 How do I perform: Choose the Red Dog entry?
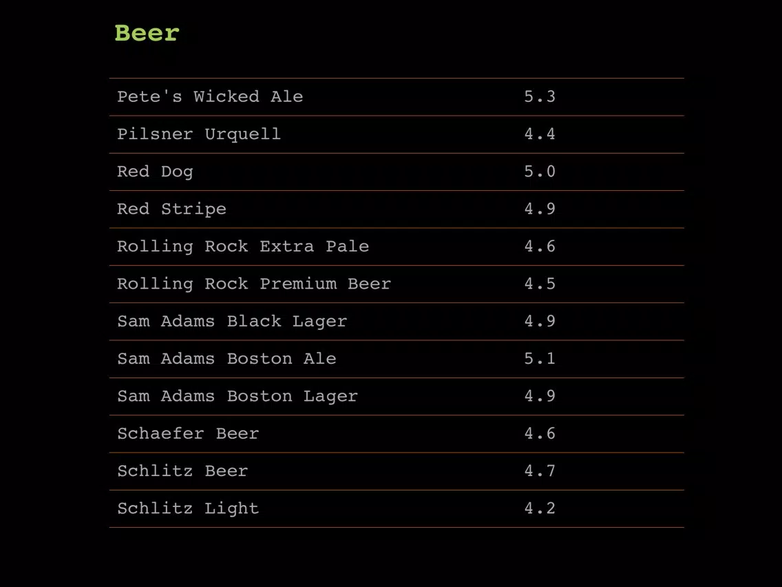pyautogui.click(x=397, y=172)
